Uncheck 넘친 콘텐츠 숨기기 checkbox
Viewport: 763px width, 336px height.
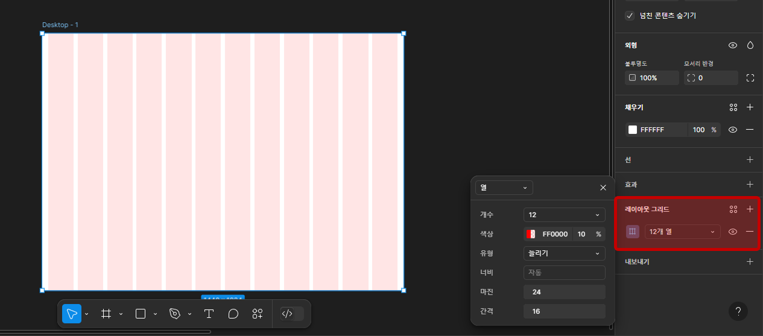pos(630,16)
